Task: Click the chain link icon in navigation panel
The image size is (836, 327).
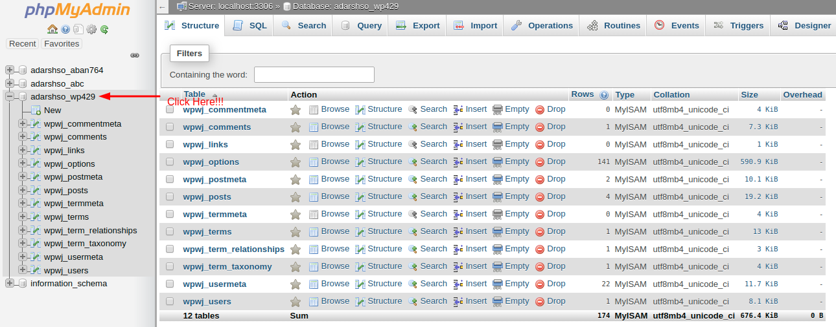Action: point(135,56)
